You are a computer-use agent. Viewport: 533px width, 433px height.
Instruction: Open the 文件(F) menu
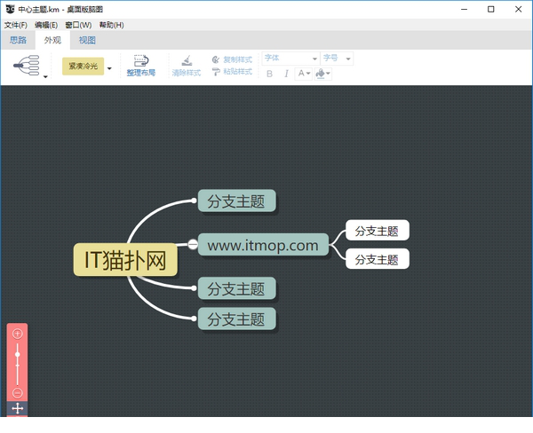point(16,25)
